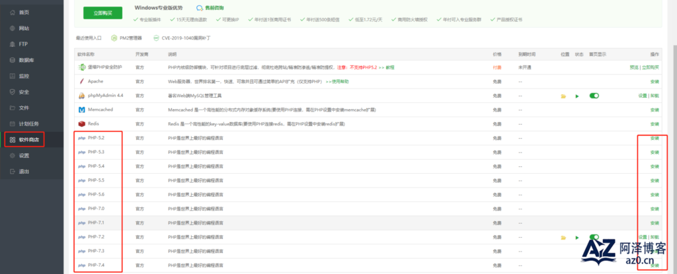This screenshot has height=274, width=677.
Task: Click PHP-7.2 green play status icon
Action: pyautogui.click(x=577, y=237)
